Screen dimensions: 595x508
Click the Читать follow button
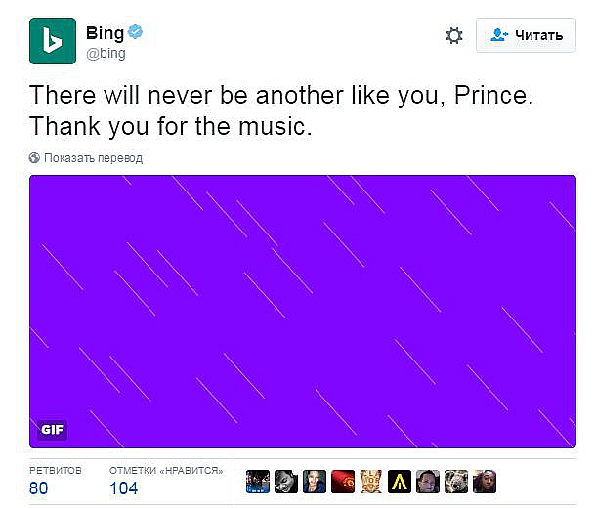(527, 35)
